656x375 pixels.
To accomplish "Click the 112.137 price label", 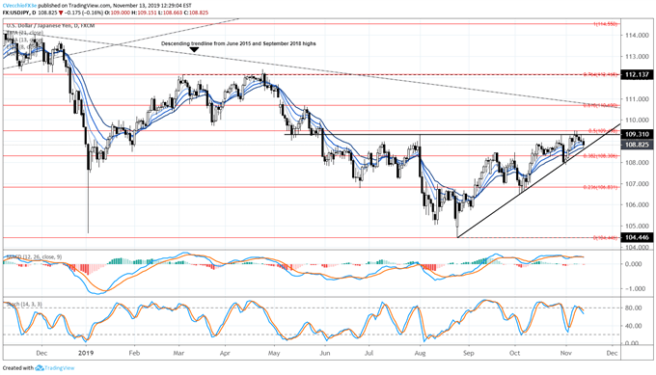I will (637, 75).
